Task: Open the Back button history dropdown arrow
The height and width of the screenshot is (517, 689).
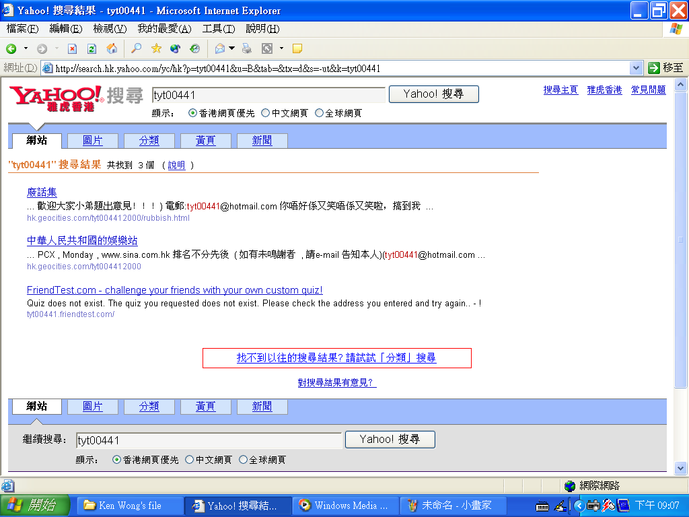Action: tap(26, 48)
